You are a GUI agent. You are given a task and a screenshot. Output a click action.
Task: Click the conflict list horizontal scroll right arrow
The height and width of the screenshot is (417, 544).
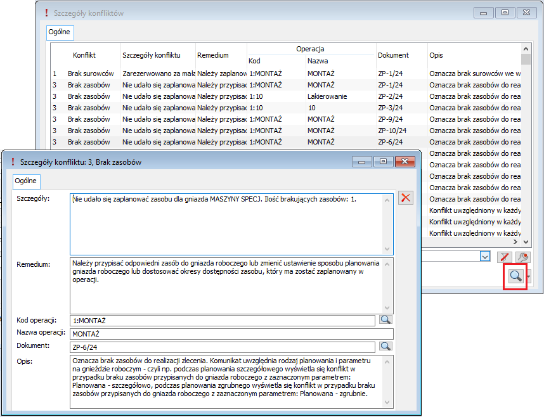(x=515, y=242)
